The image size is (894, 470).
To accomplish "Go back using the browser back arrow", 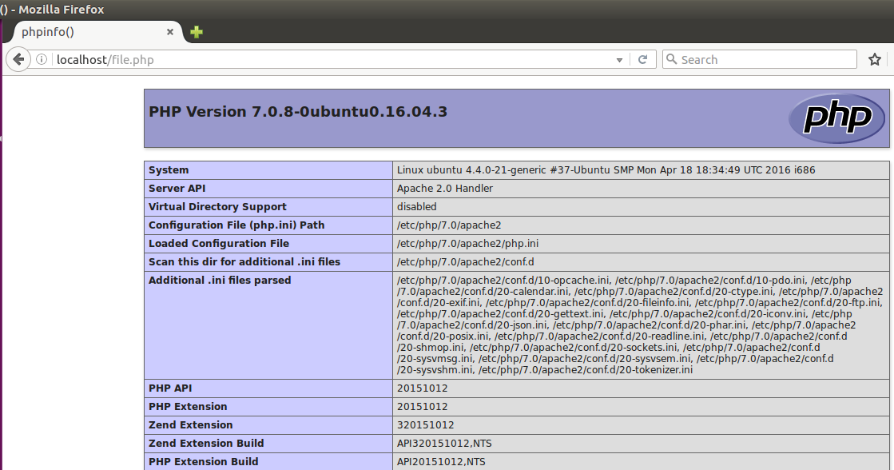I will [18, 59].
